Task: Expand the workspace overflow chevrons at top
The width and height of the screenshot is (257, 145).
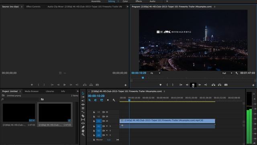Action: pos(167,1)
